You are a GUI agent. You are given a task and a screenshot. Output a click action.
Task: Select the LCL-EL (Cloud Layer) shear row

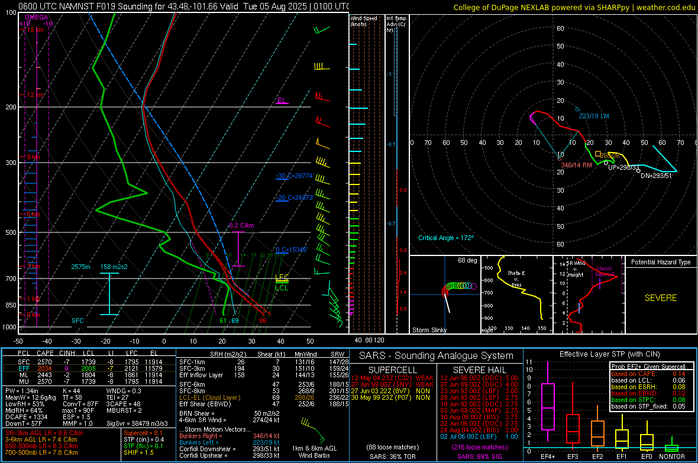click(264, 397)
